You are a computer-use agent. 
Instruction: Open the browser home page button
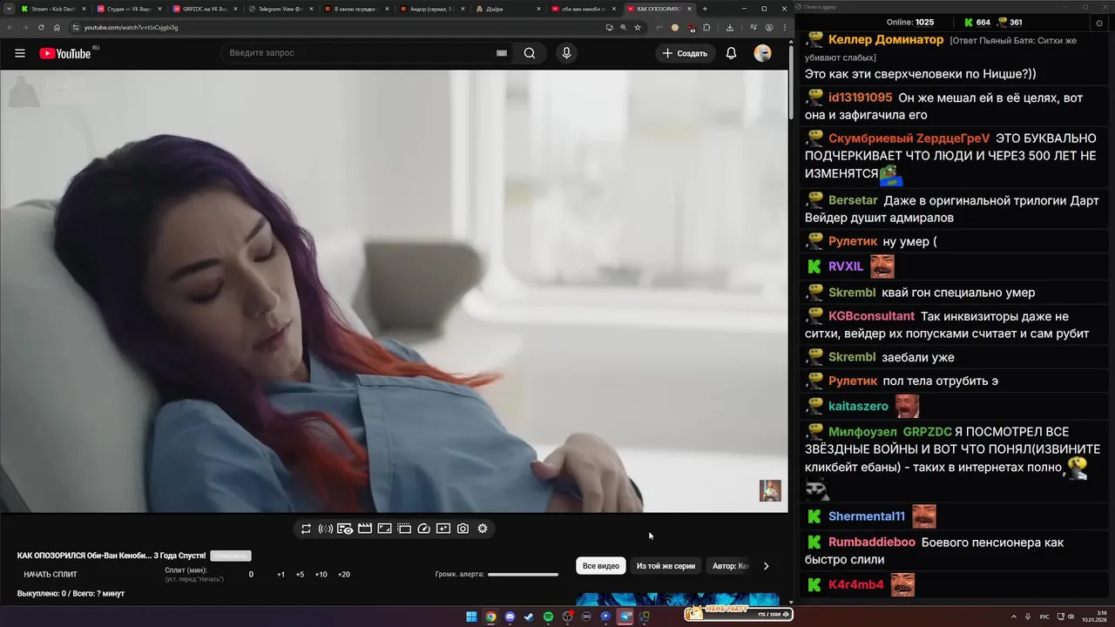pos(57,27)
